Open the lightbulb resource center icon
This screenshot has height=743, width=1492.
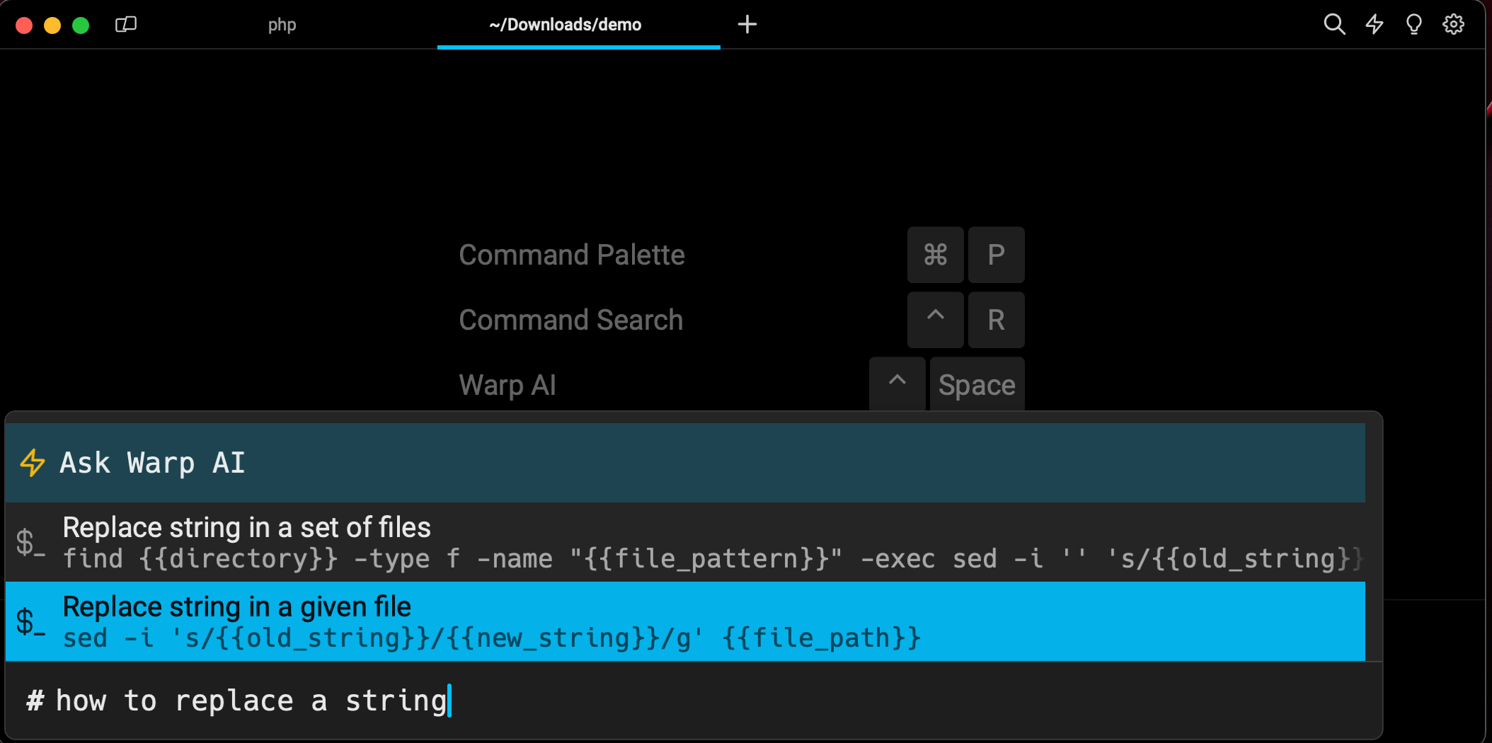click(x=1413, y=25)
